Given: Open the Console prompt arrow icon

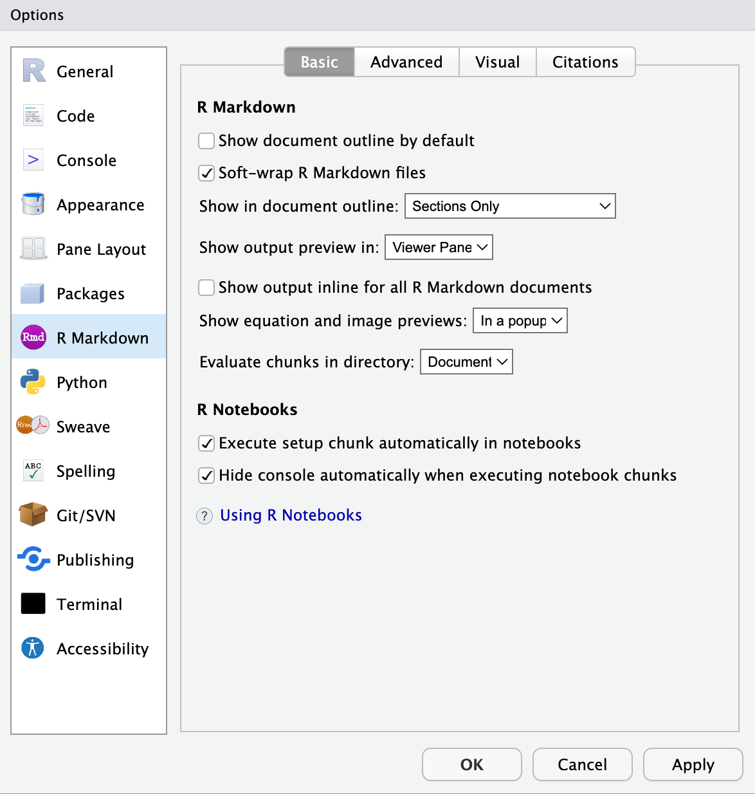Looking at the screenshot, I should [x=33, y=160].
